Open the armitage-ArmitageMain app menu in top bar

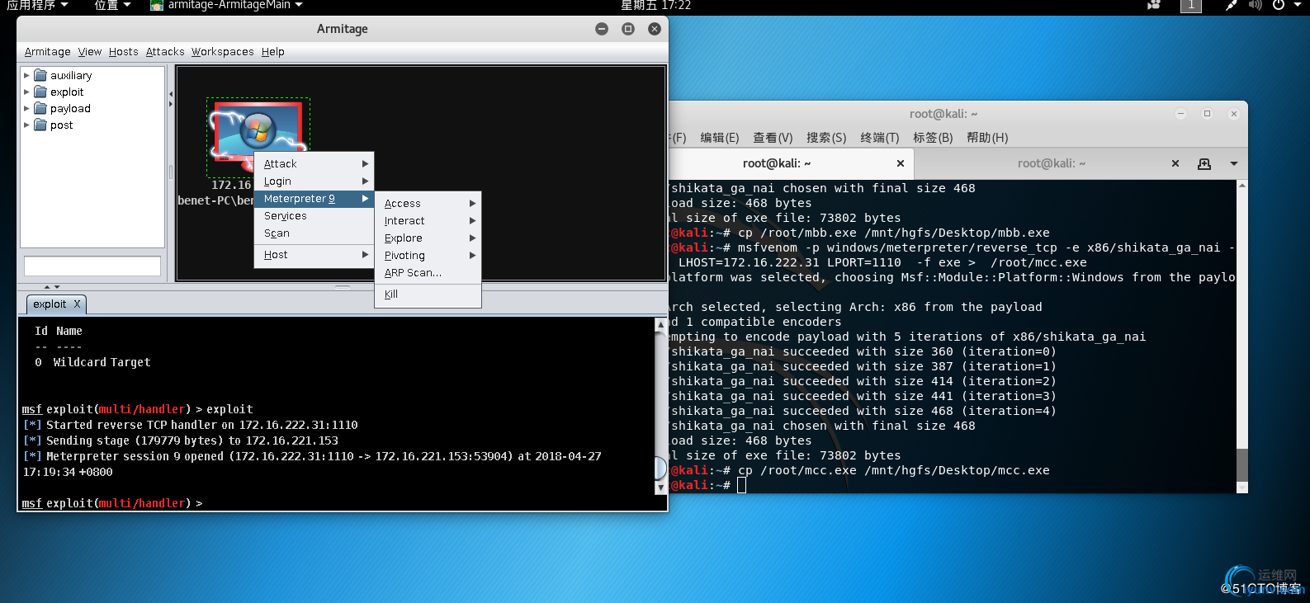(227, 5)
